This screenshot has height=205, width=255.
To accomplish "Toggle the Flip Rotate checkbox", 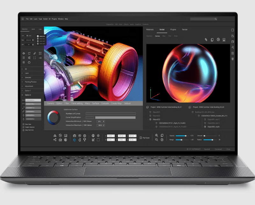I will coord(141,138).
